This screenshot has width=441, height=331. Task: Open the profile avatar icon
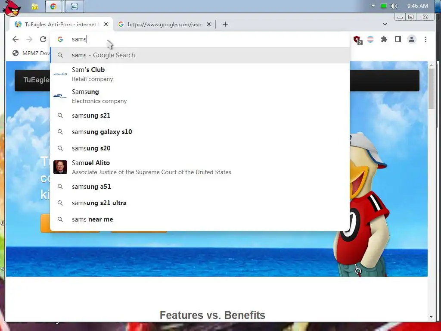click(x=411, y=39)
